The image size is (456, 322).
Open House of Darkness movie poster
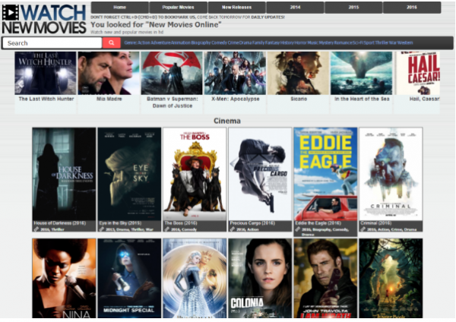64,173
